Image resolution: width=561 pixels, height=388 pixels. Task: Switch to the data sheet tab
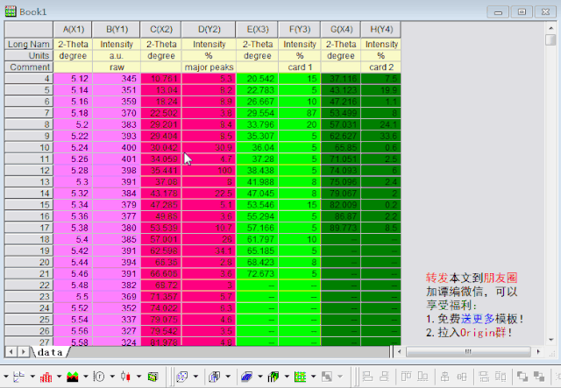click(50, 351)
